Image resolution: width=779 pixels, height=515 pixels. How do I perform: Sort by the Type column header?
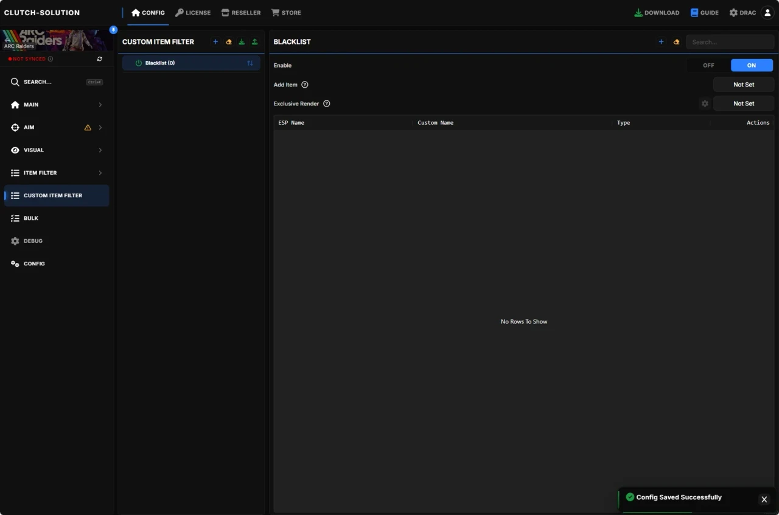(624, 123)
